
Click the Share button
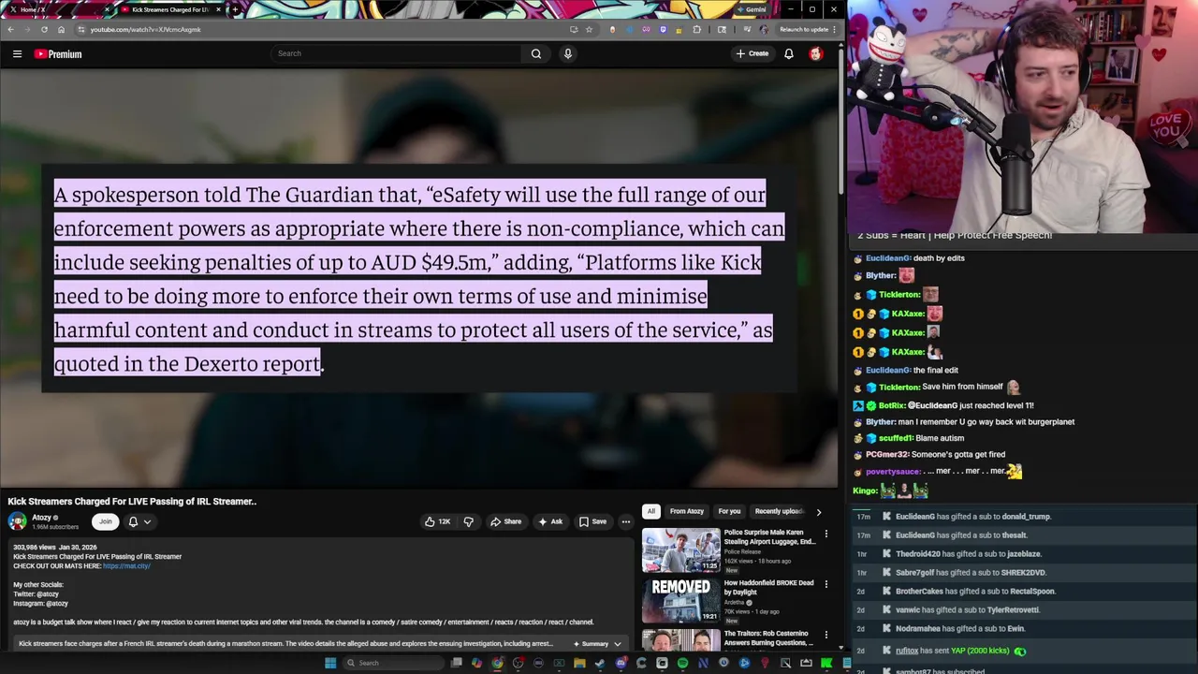(x=506, y=521)
